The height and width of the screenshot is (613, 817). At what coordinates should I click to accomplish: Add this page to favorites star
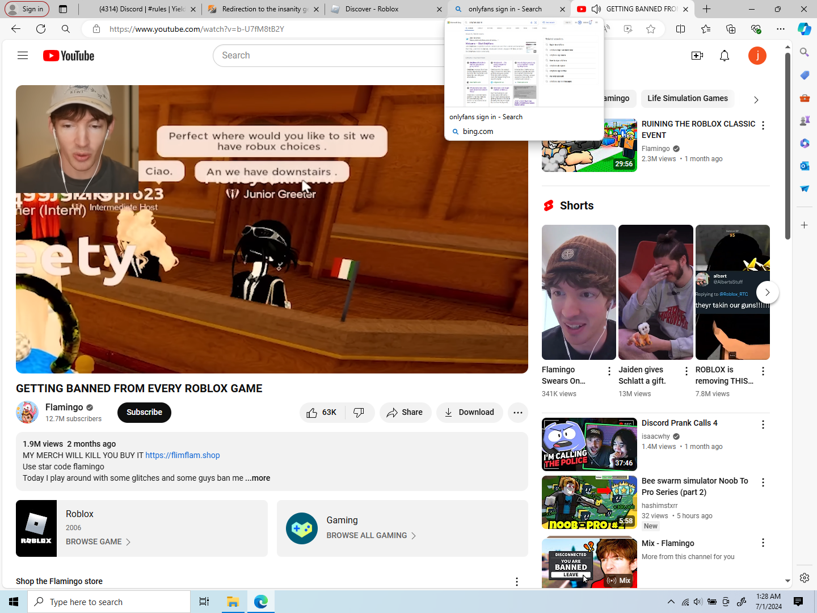tap(651, 29)
